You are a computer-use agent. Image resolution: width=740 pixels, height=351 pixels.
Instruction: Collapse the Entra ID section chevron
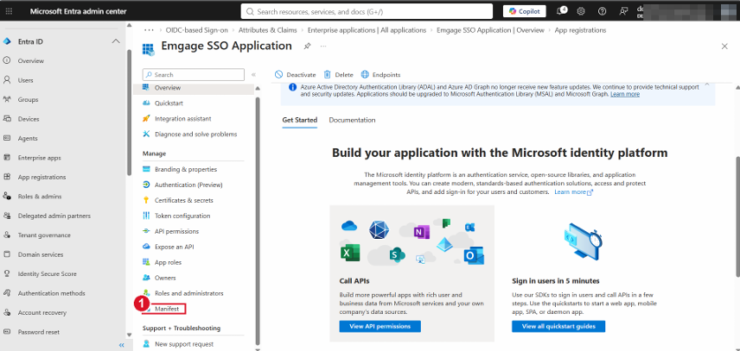click(116, 41)
